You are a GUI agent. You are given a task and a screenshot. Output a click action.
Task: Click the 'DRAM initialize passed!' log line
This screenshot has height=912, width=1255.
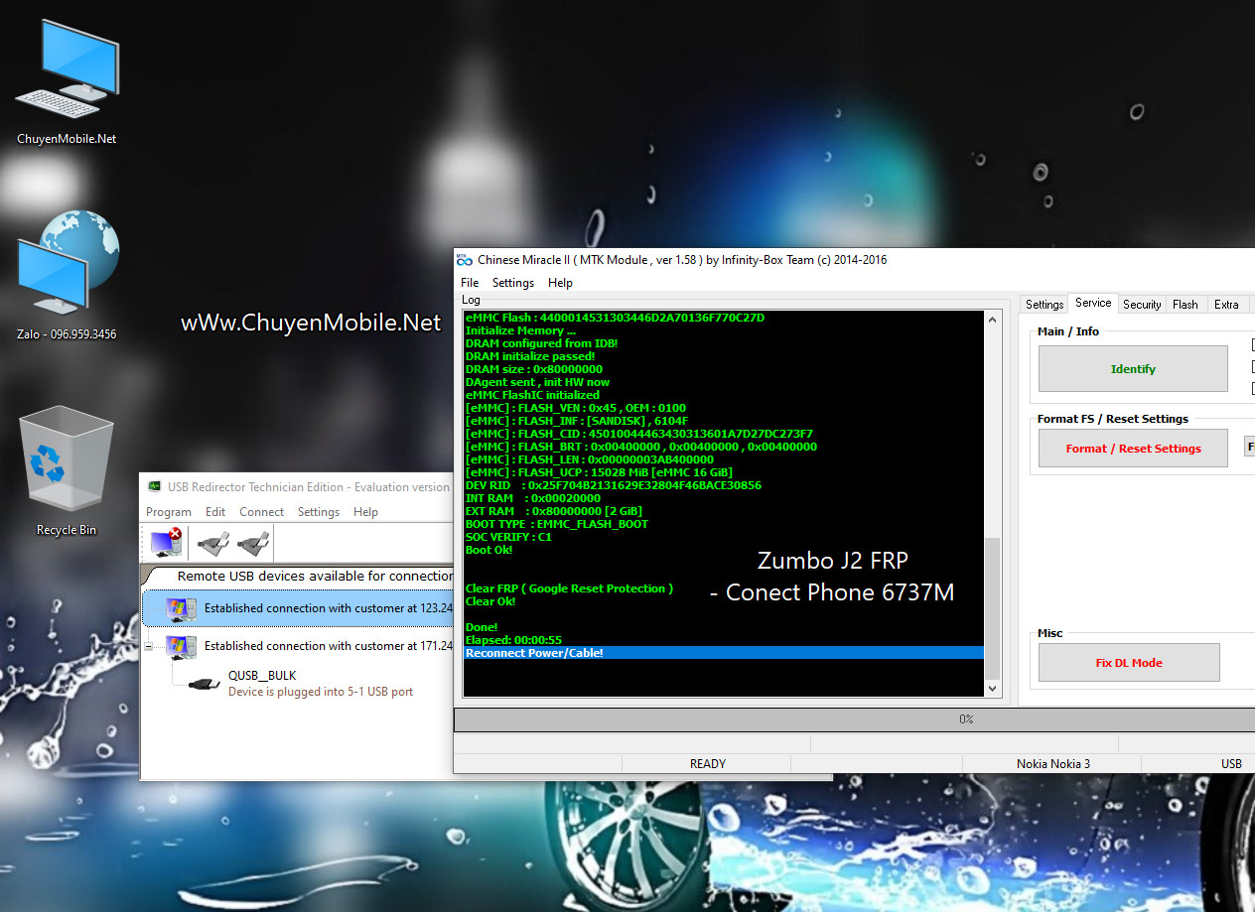pos(530,356)
